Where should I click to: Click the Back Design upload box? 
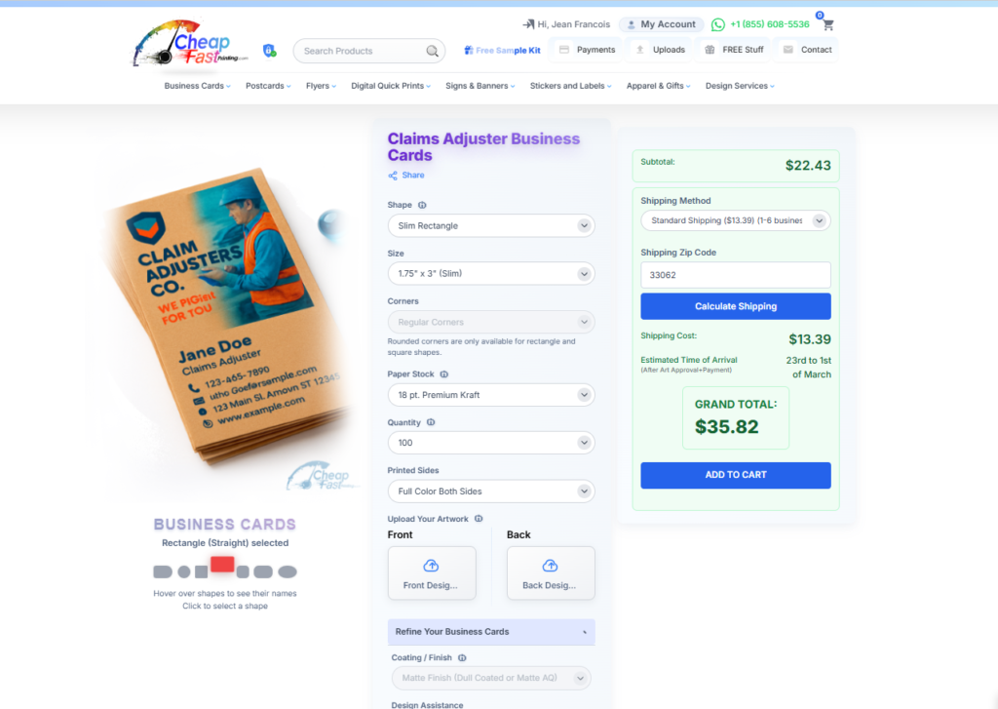point(551,572)
